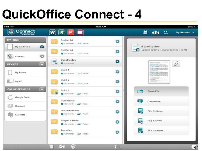Open Google Docs service

(25, 97)
